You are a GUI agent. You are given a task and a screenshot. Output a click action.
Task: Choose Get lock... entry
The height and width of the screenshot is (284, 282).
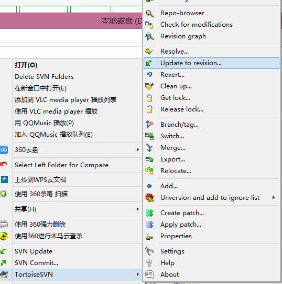click(211, 98)
